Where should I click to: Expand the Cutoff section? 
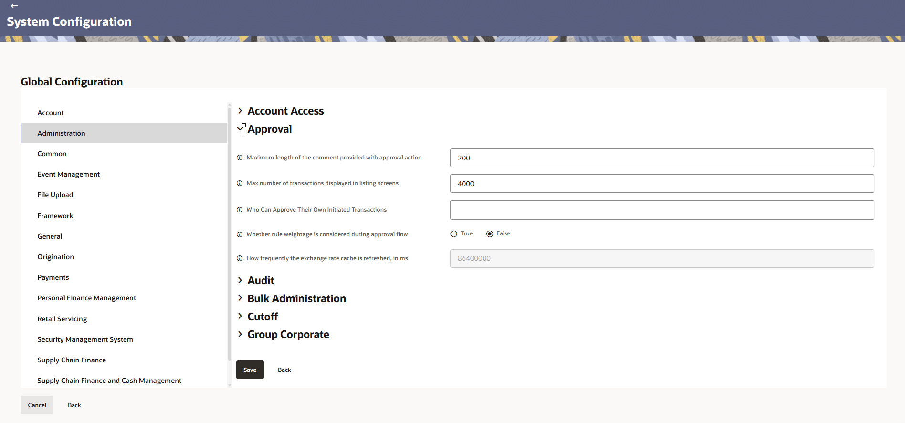pyautogui.click(x=240, y=317)
